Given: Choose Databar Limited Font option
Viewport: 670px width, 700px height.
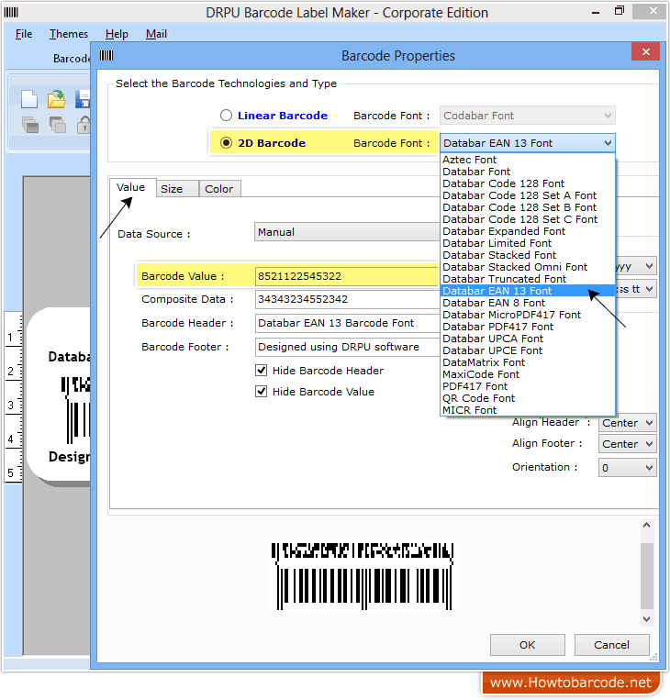Looking at the screenshot, I should pos(528,243).
